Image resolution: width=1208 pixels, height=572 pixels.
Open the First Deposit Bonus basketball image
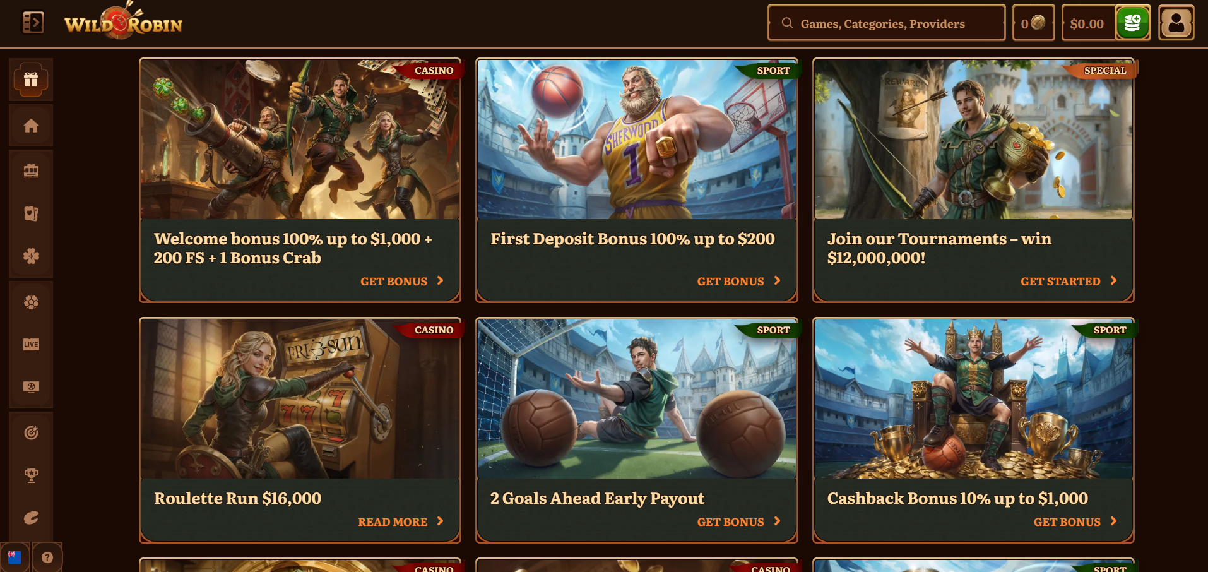(x=636, y=140)
